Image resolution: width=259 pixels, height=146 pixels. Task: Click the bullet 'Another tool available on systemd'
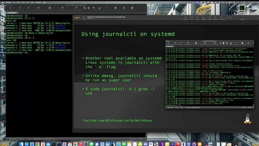123,62
